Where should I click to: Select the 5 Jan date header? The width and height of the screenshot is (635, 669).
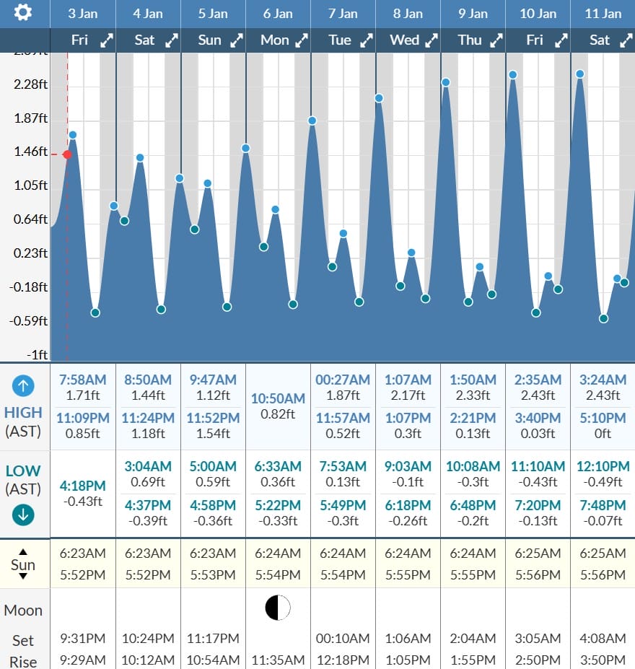tap(213, 14)
